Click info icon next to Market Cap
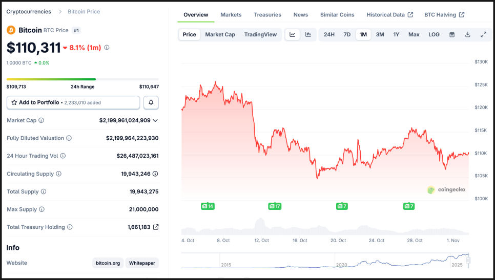The height and width of the screenshot is (280, 495). (x=42, y=120)
